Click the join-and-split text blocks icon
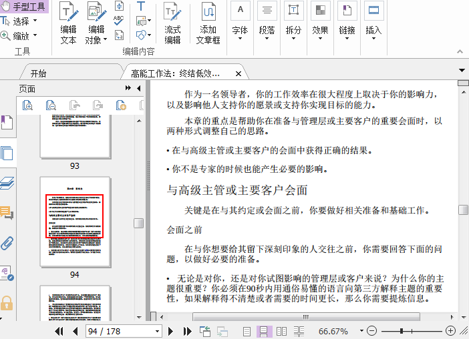Screen dimensions: 469x339 tap(119, 6)
